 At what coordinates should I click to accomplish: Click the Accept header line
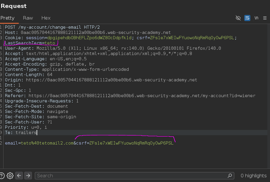click(98, 54)
